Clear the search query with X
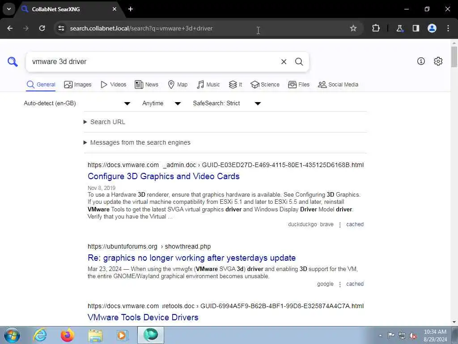Screen dimensions: 458x344 [284, 62]
